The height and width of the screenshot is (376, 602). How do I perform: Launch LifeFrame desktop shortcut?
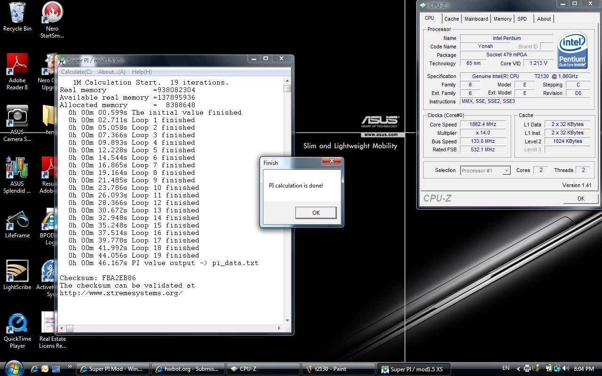17,225
